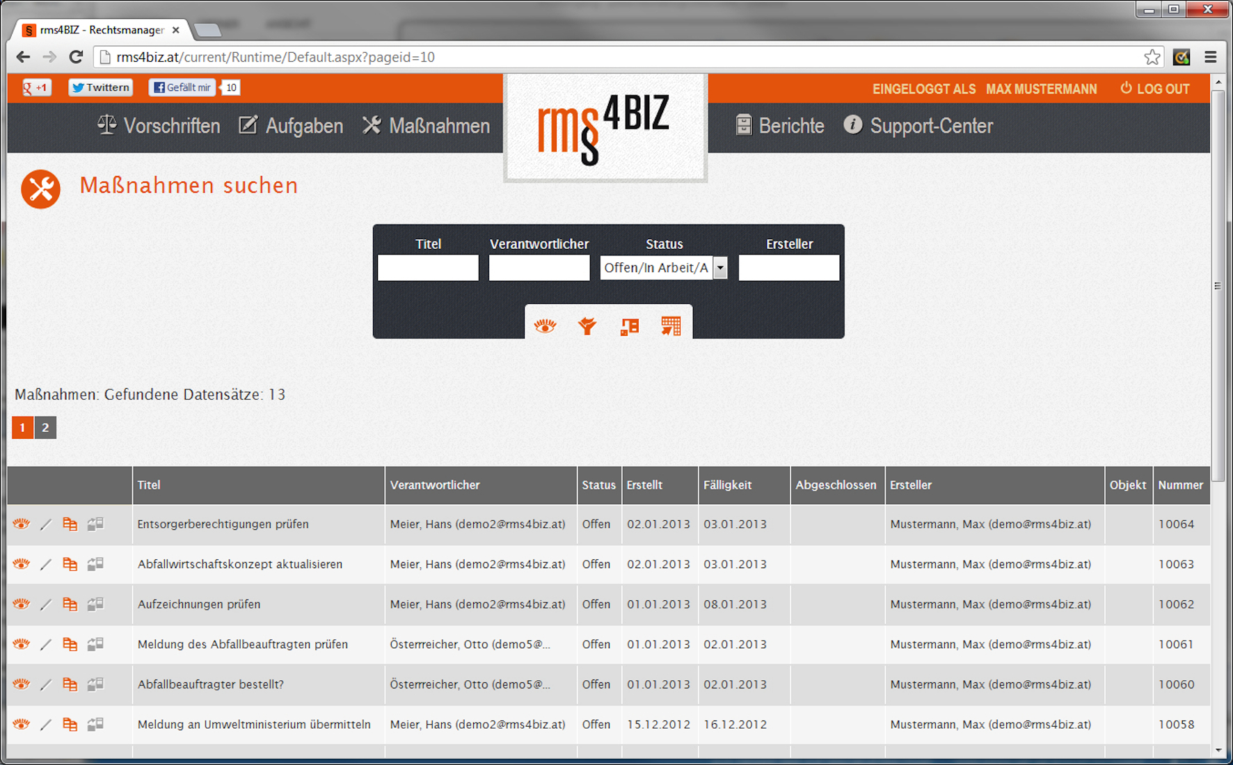
Task: Copy Abfallwirtschaftskonzept aktualisieren via orange duplicate icon
Action: pyautogui.click(x=70, y=564)
